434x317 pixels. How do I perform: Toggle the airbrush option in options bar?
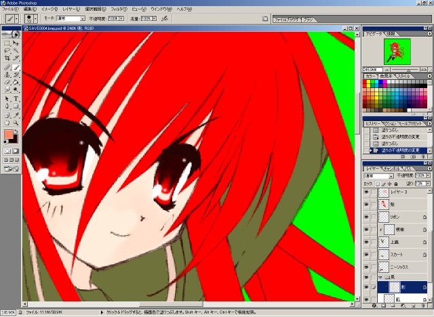165,18
